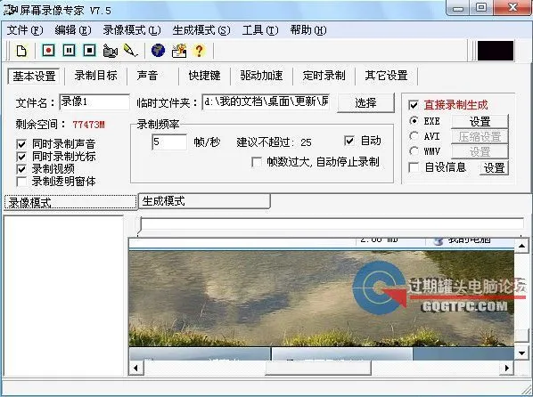The height and width of the screenshot is (397, 533).
Task: Click the 剩余空间 value 77473M
Action: click(x=89, y=125)
